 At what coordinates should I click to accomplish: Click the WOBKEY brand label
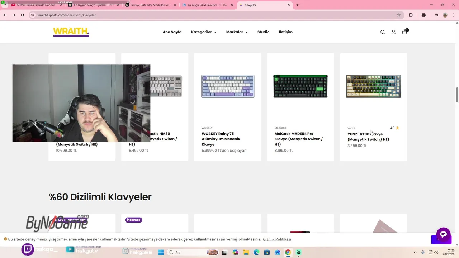point(207,128)
